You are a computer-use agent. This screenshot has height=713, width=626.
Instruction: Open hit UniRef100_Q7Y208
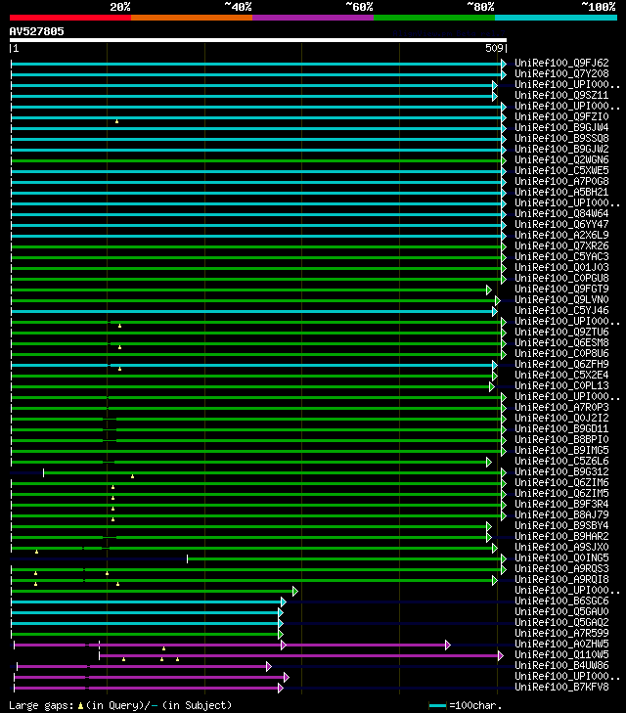pos(561,73)
